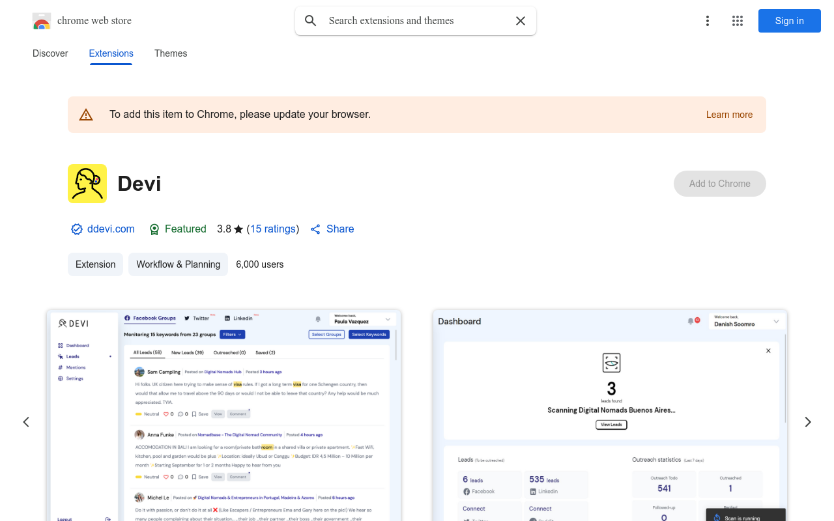Click the Devi title text
Image resolution: width=834 pixels, height=521 pixels.
(x=139, y=184)
